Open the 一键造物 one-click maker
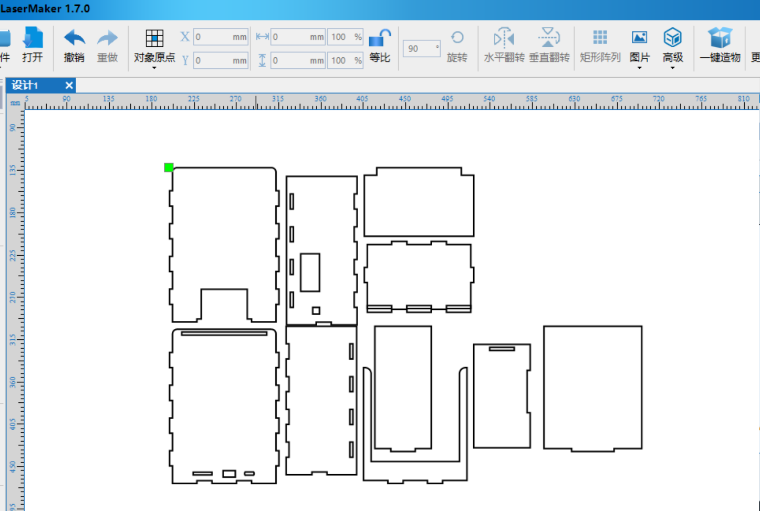The width and height of the screenshot is (760, 511). 720,45
